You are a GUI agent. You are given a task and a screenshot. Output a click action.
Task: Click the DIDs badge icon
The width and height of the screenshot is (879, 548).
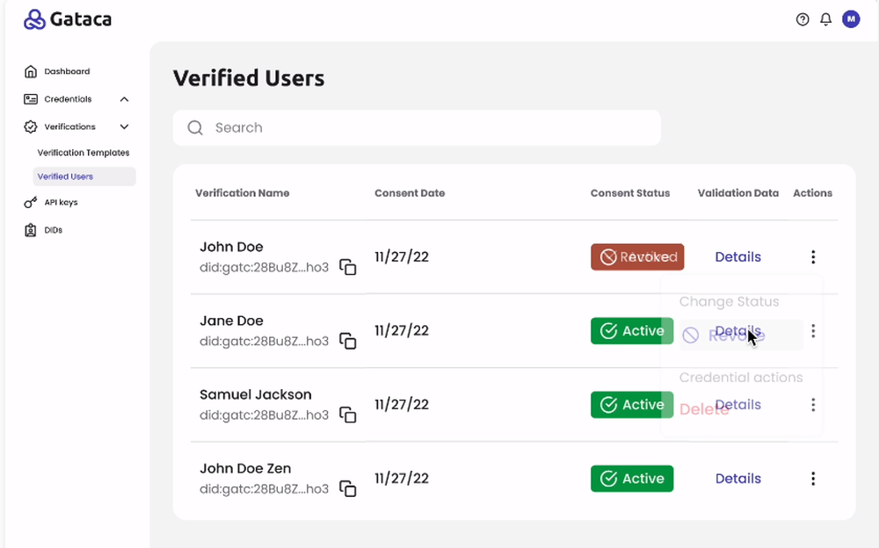[x=30, y=230]
